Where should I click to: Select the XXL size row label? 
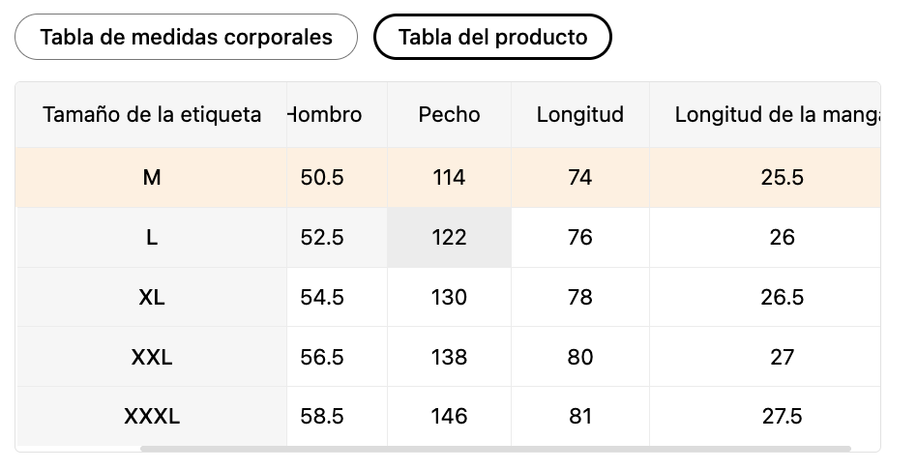152,357
